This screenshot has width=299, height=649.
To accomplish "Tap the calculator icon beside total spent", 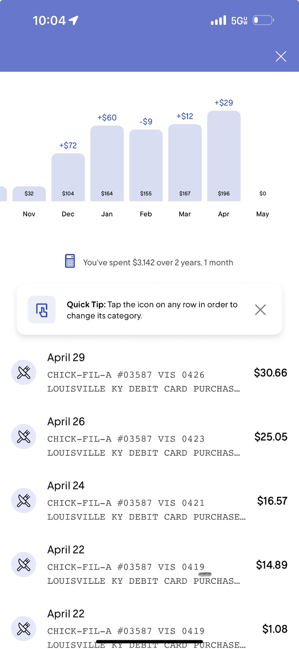I will pyautogui.click(x=70, y=261).
